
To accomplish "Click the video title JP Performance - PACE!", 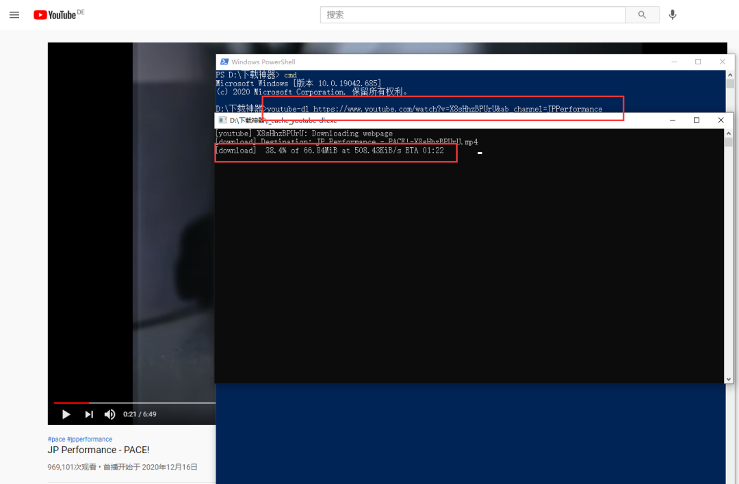I will (x=99, y=450).
